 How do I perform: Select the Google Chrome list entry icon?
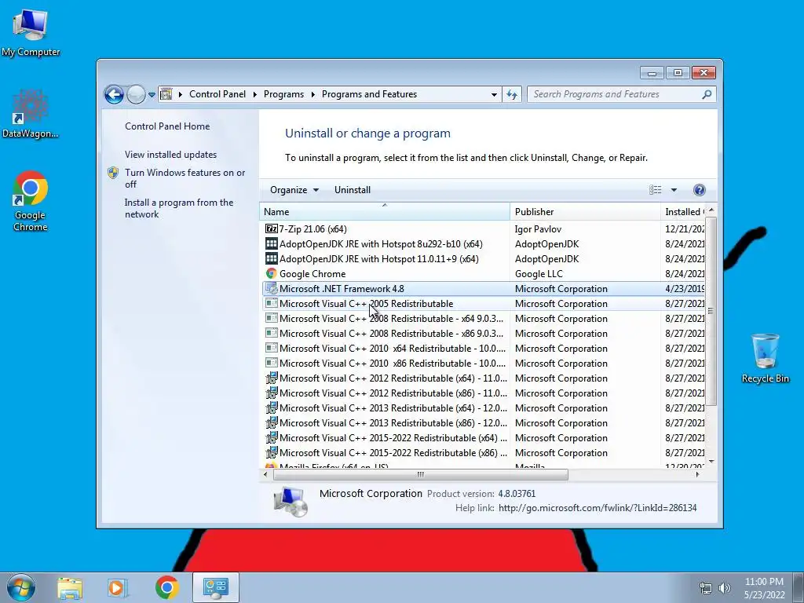271,273
